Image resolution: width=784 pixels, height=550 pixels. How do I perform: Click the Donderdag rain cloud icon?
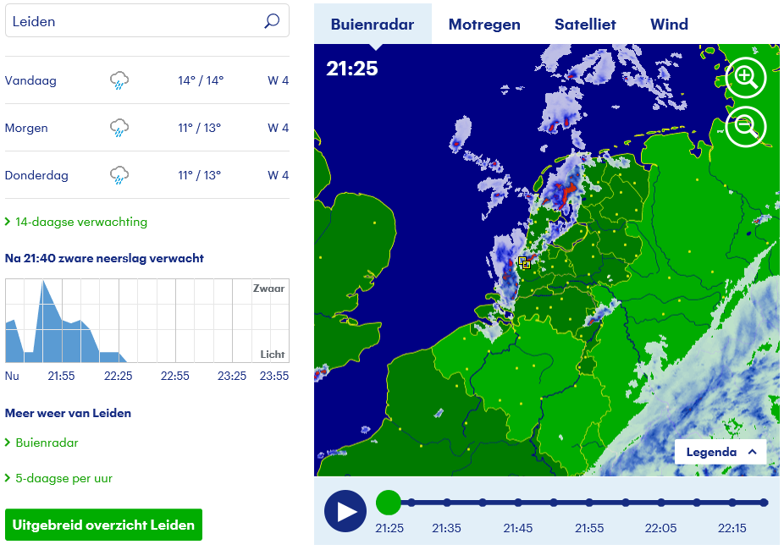119,175
